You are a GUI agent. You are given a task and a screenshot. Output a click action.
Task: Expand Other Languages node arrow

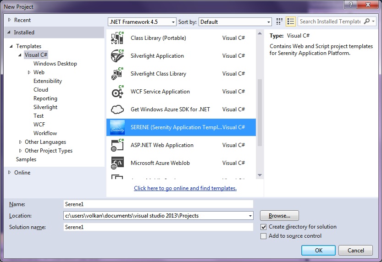(20, 142)
